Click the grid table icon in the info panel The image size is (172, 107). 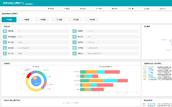tap(5, 42)
